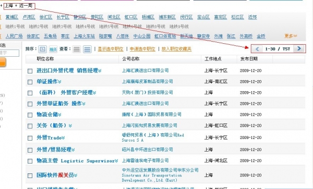Show more locations via 更多
The width and height of the screenshot is (313, 189).
[291, 36]
